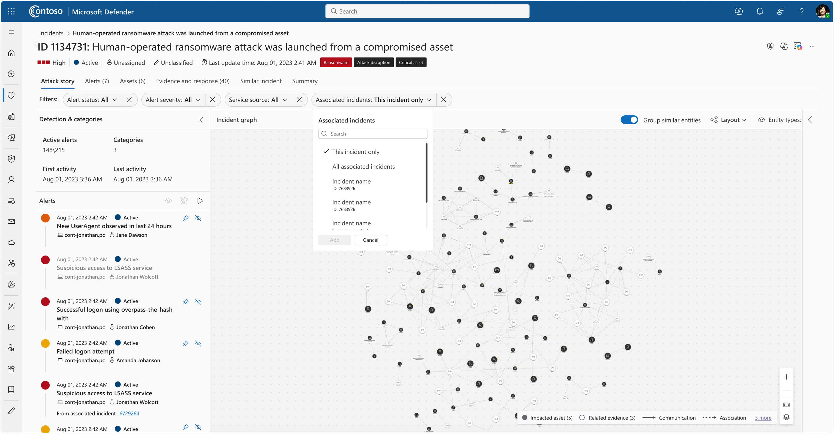
Task: Remove the Alert status filter
Action: click(x=129, y=100)
